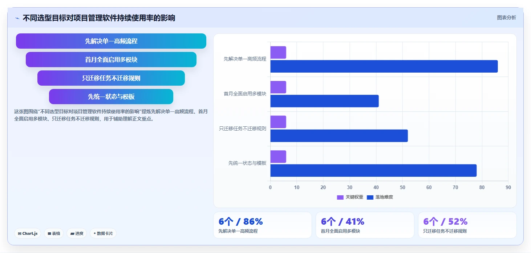The image size is (531, 253).
Task: Open the 6个 / 41% stat card
Action: pos(365,225)
